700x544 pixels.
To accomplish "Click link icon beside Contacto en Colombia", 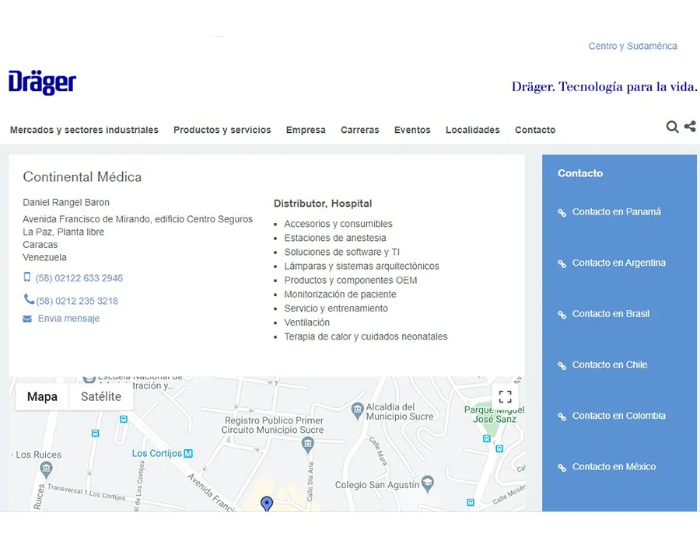I will 562,417.
